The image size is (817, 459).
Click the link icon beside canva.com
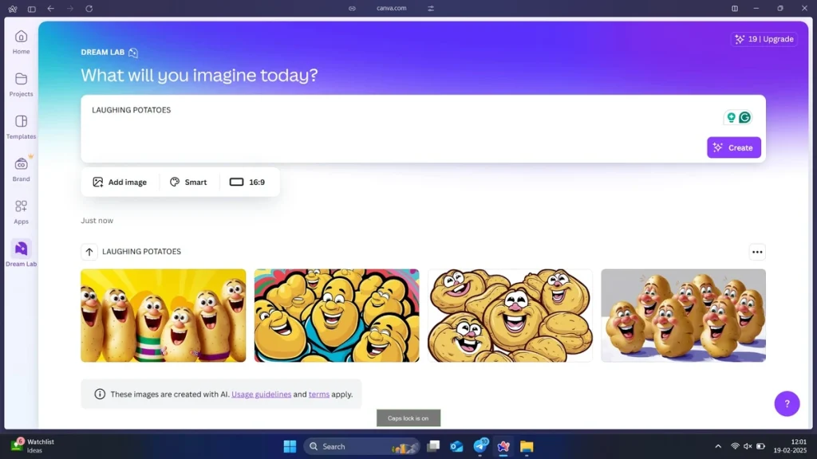pos(352,8)
